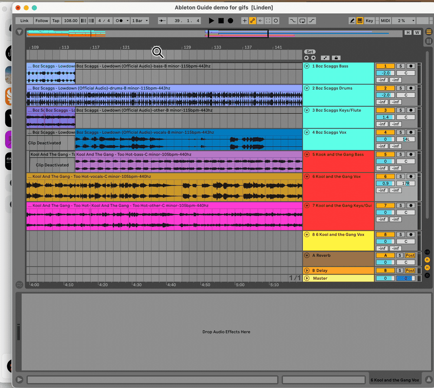This screenshot has width=434, height=388.
Task: Fold the 6 Kool and the Gang Vox track
Action: point(307,176)
